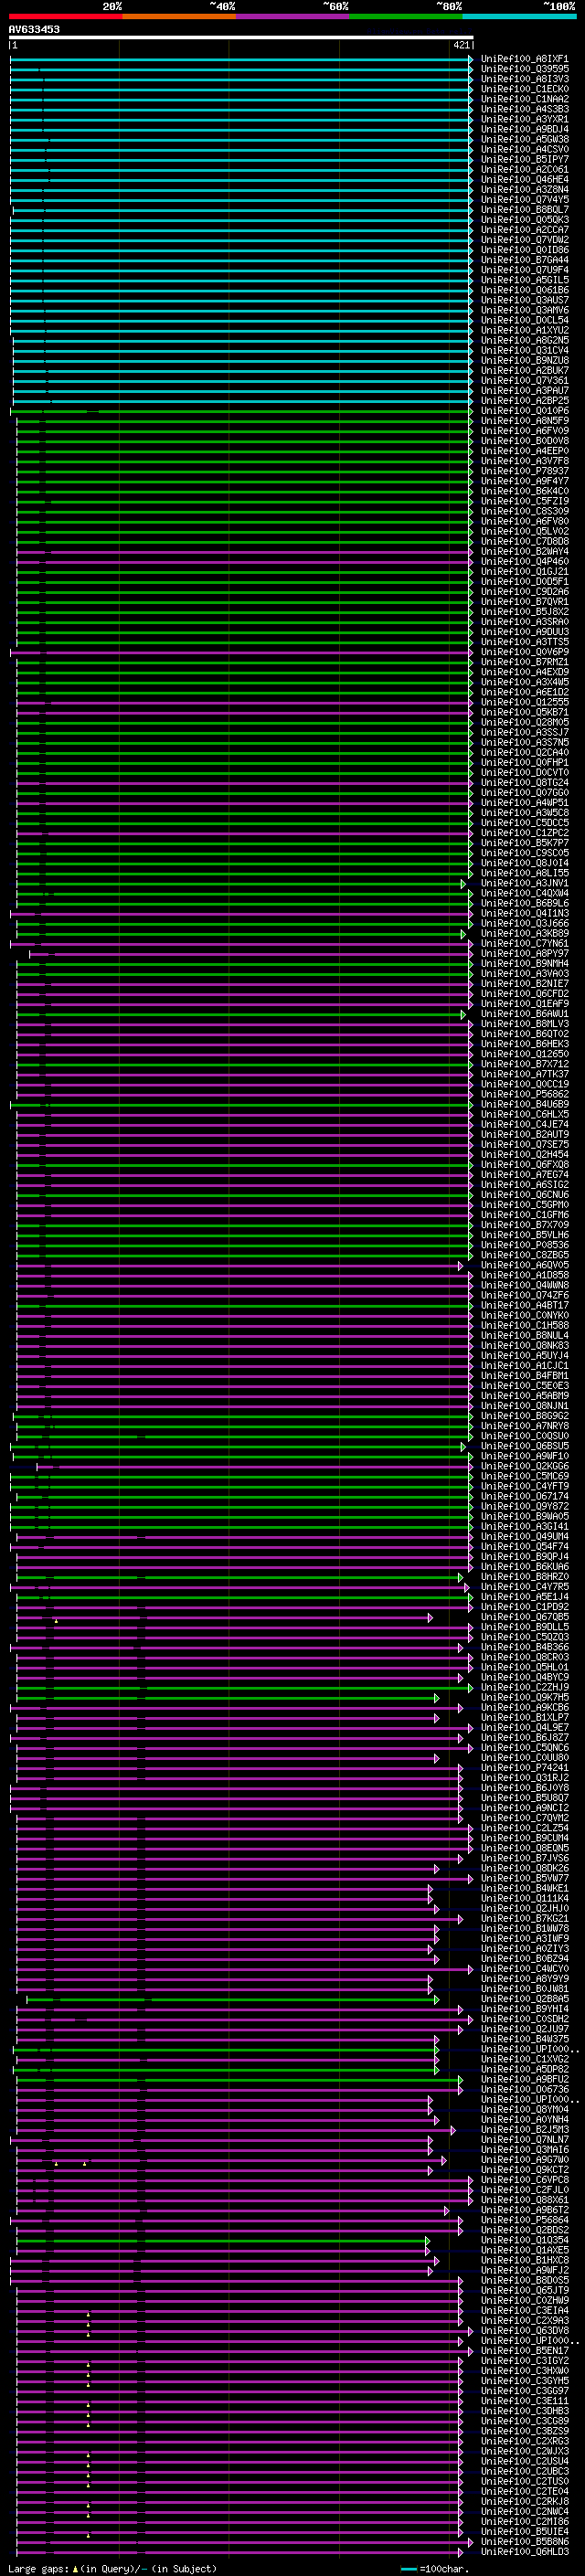Image resolution: width=585 pixels, height=2576 pixels.
Task: Select hit label UniRef100_A6QV05
Action: tap(525, 1265)
